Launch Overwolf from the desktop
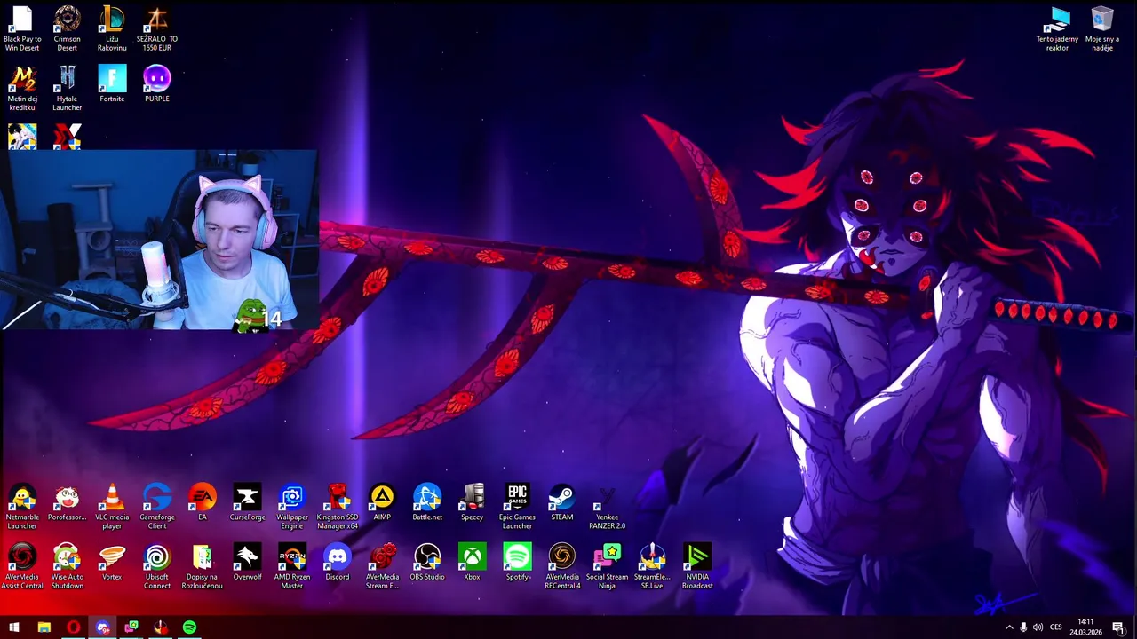Screen dimensions: 1137x639 click(x=247, y=562)
